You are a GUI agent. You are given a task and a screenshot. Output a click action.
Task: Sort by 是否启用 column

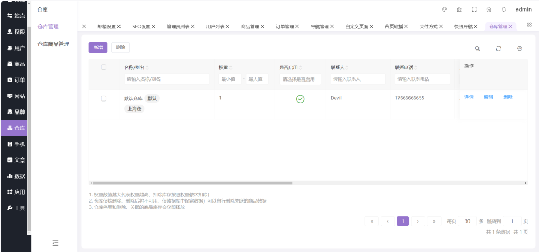301,67
